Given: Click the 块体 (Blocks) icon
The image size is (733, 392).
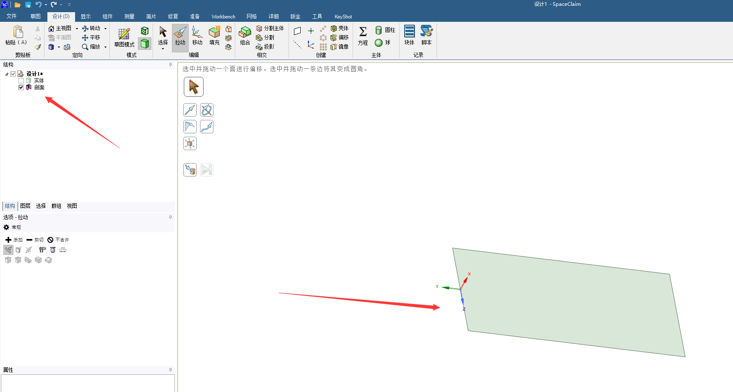Looking at the screenshot, I should [409, 36].
